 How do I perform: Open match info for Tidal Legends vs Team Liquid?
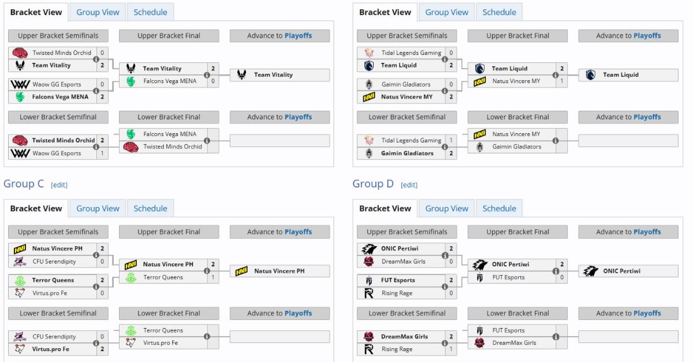coord(445,59)
